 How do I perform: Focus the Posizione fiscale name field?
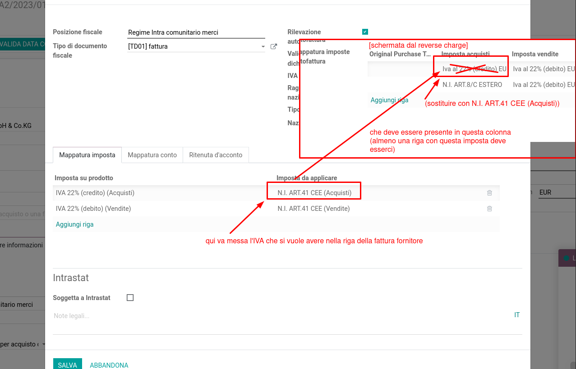196,32
